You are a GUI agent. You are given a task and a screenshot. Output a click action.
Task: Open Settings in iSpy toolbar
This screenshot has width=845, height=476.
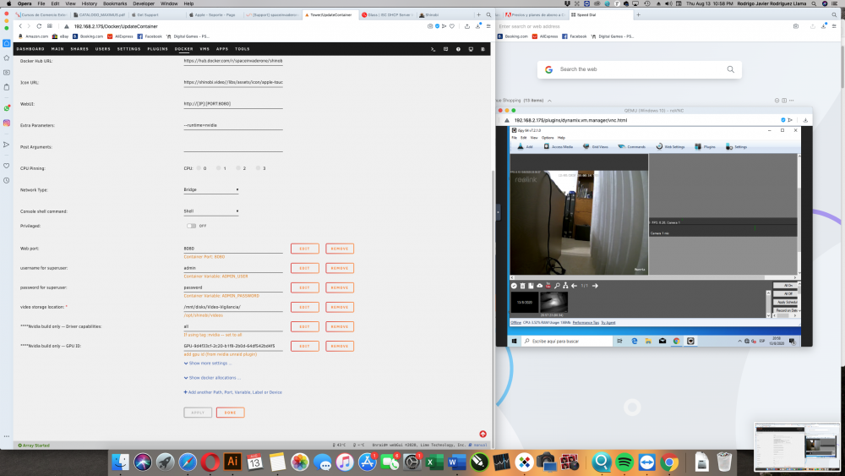pyautogui.click(x=736, y=146)
